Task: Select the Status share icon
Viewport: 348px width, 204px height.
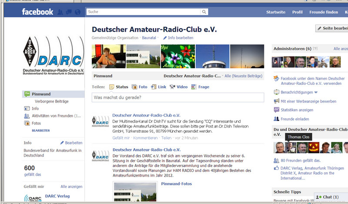Action: click(112, 87)
